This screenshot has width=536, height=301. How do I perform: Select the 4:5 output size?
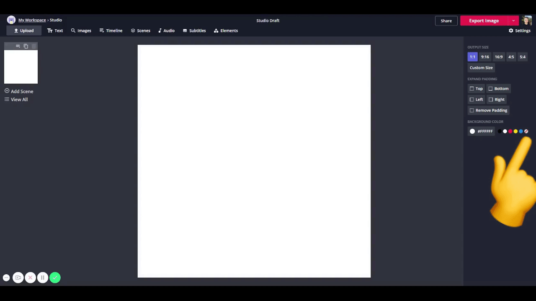coord(511,57)
